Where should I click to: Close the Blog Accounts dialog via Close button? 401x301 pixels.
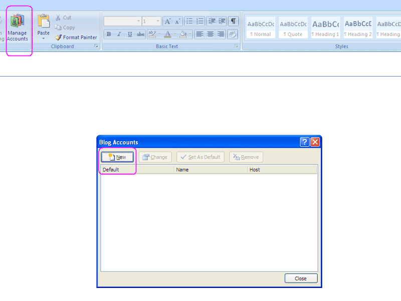pos(301,278)
